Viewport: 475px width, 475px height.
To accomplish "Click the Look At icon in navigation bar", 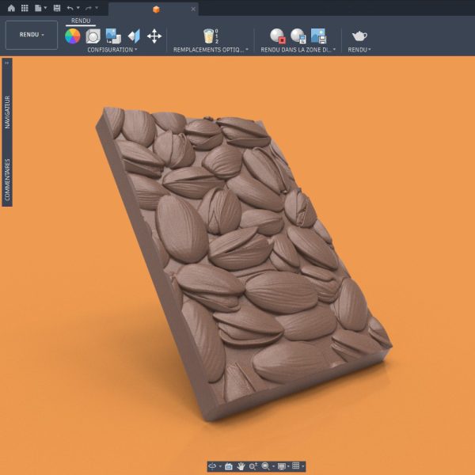I will pyautogui.click(x=229, y=466).
